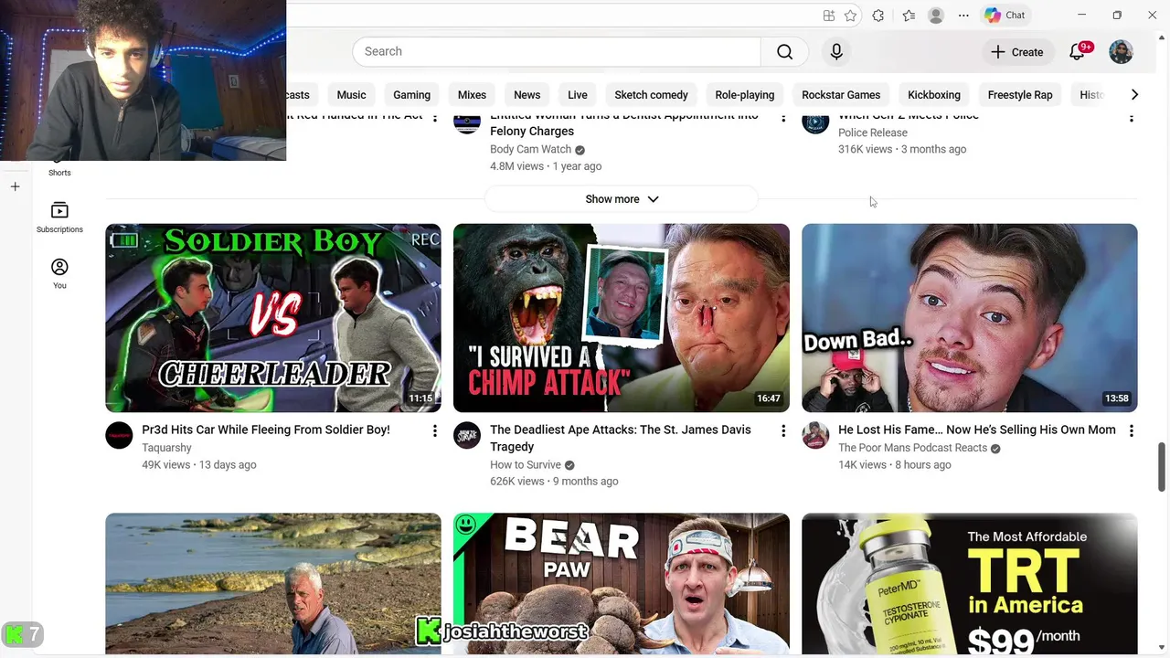The image size is (1170, 658).
Task: Click the page vertical scrollbar thumb
Action: [x=1162, y=468]
